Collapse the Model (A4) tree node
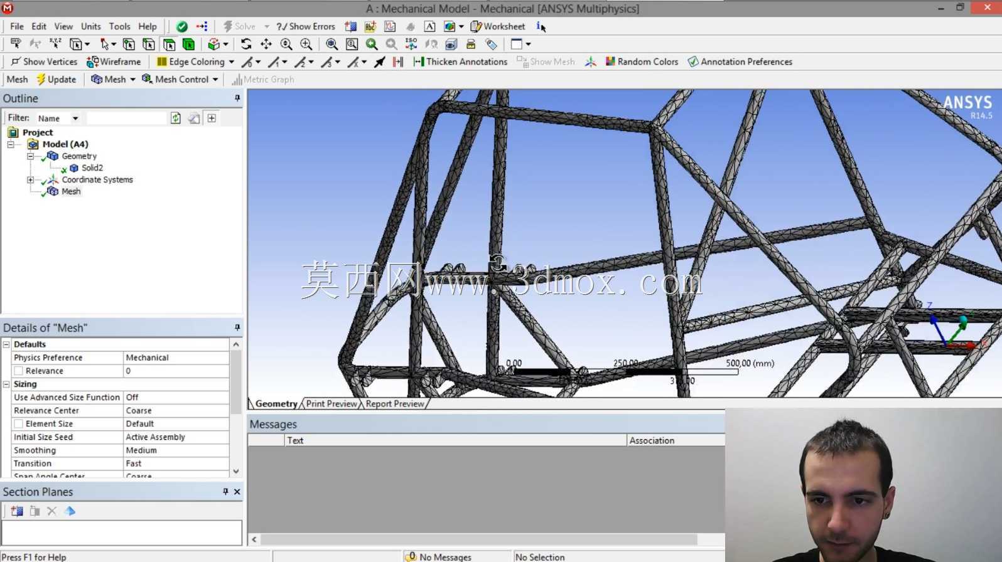 (11, 144)
